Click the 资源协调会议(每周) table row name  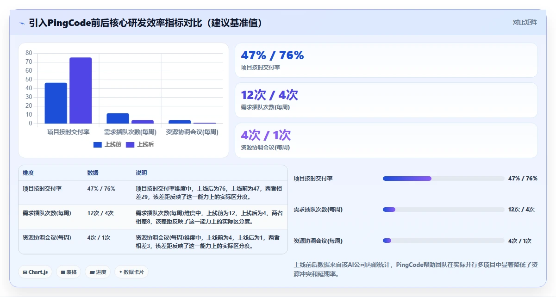coord(47,238)
